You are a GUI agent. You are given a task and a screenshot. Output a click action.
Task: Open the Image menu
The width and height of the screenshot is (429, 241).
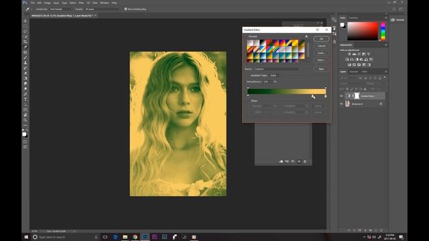pos(48,3)
